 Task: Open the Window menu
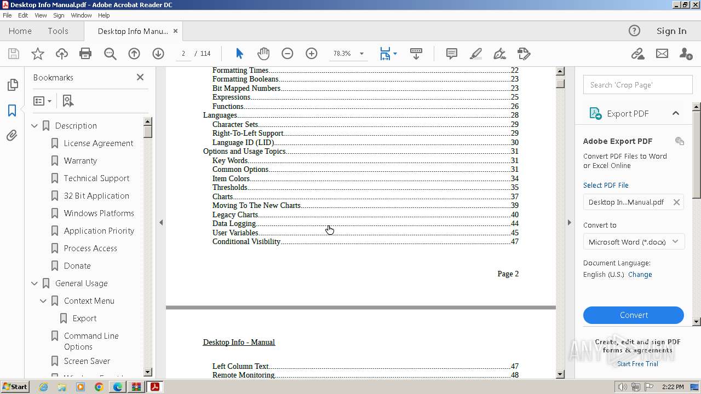[x=81, y=15]
